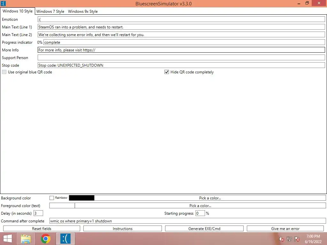Switch to the Windows 10 Style tab
Viewport: 327px width, 245px height.
click(x=18, y=11)
